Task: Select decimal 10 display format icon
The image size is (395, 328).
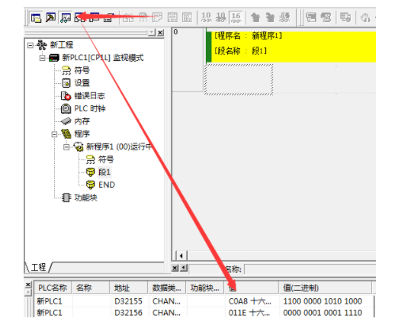Action: (x=206, y=18)
